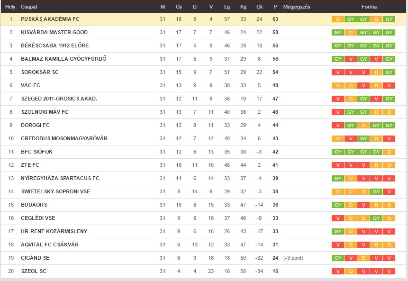Open the Credobus Mosonmagyaróvár team link
The width and height of the screenshot is (408, 281).
click(64, 138)
